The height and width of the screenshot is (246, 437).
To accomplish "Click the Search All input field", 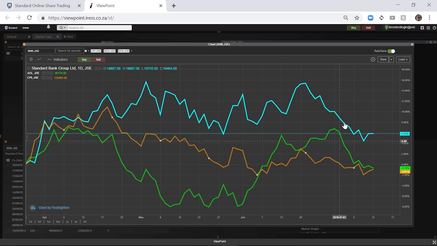I will pos(99,28).
